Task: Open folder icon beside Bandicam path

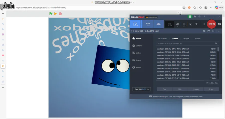Action: 216,43
